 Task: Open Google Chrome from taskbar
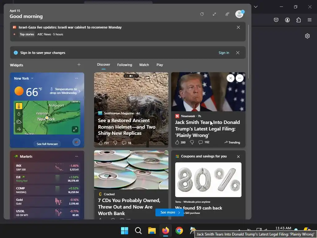click(x=179, y=231)
